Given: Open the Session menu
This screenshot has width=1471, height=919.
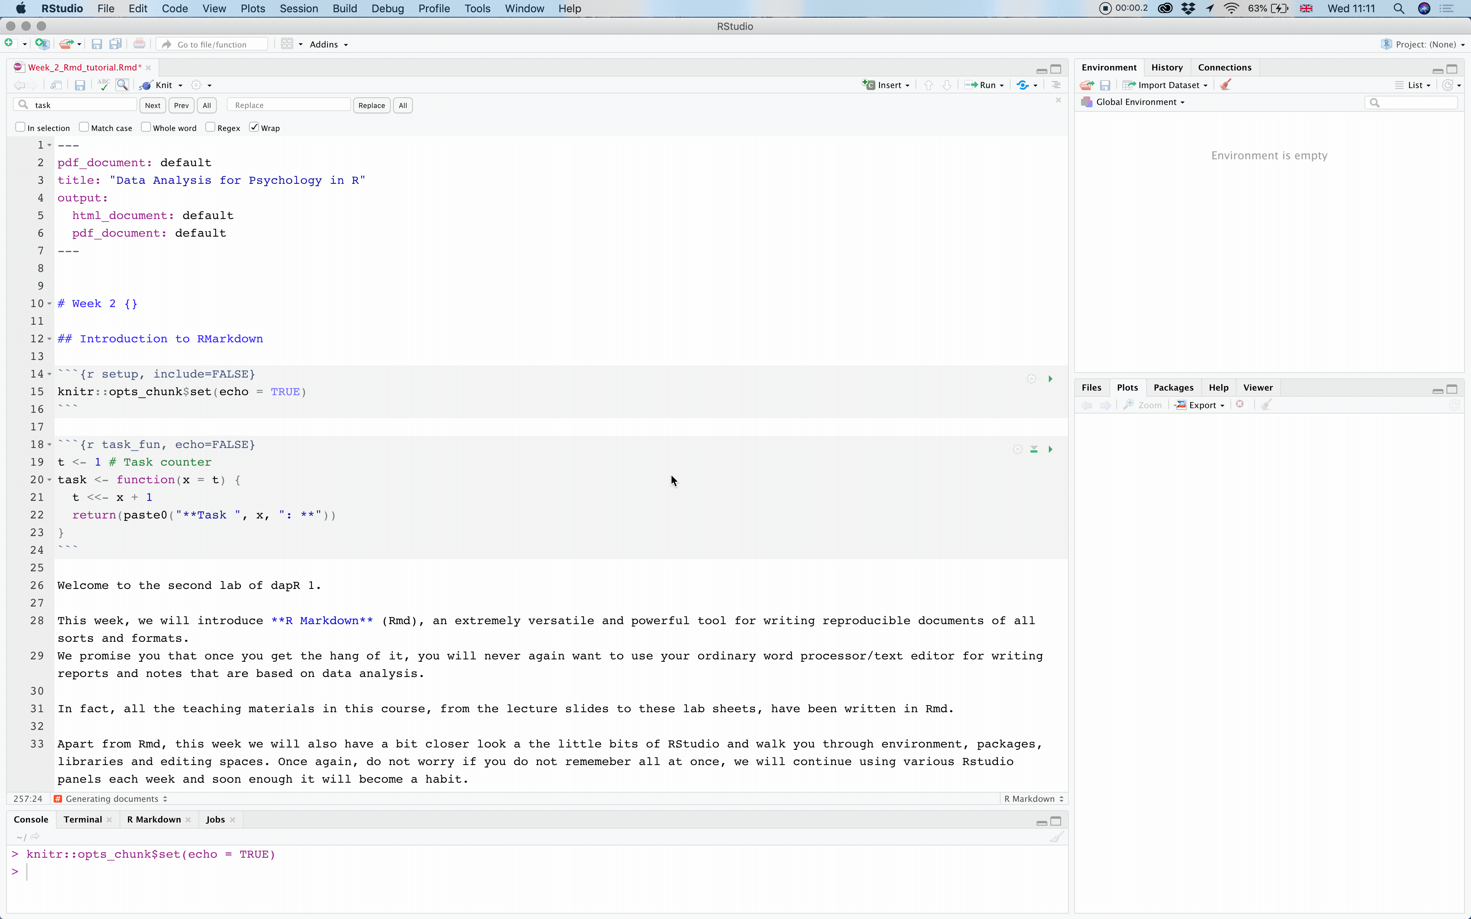Looking at the screenshot, I should 298,8.
